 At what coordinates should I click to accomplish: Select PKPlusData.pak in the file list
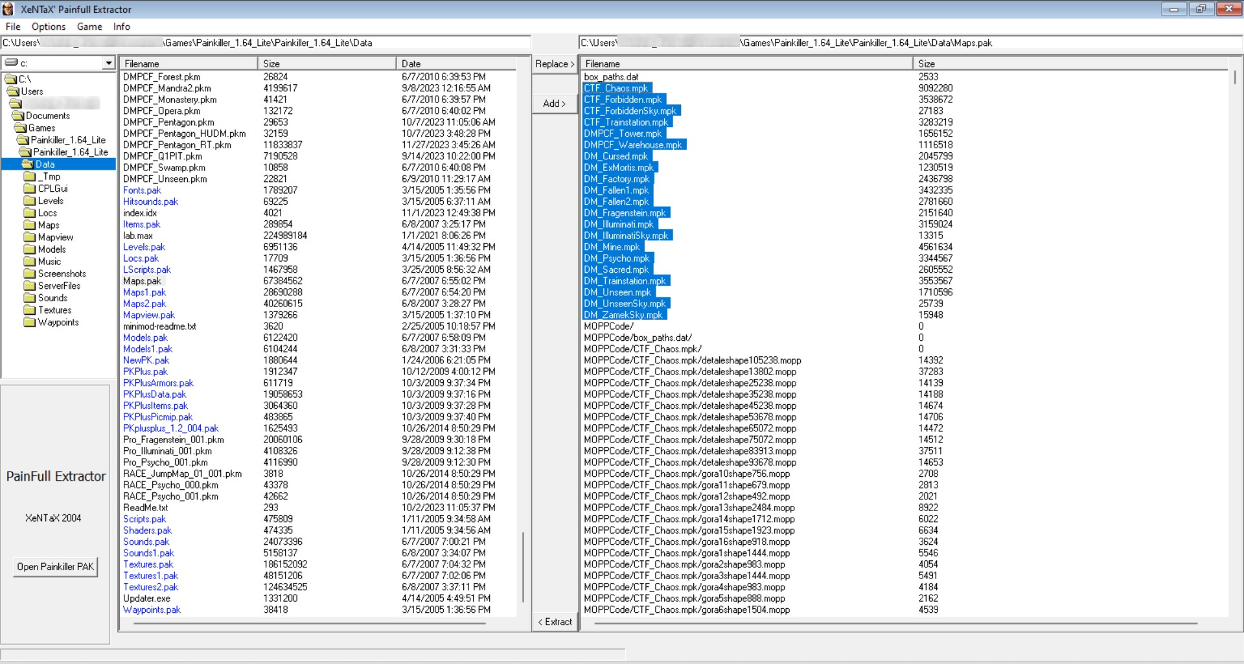pyautogui.click(x=154, y=395)
